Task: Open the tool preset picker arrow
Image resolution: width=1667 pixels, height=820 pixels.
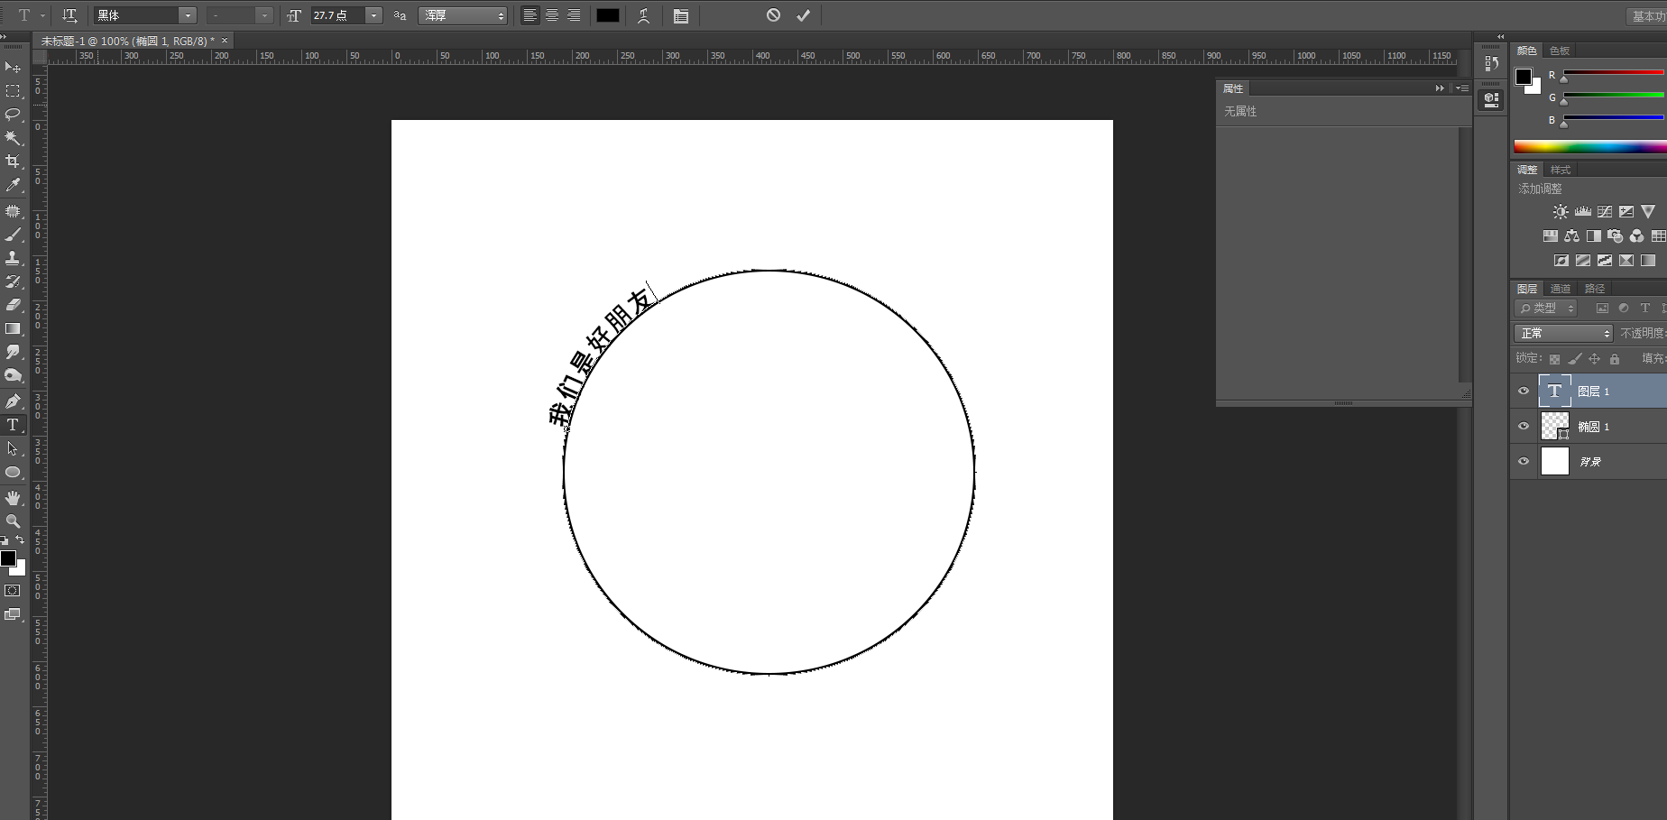Action: (42, 15)
